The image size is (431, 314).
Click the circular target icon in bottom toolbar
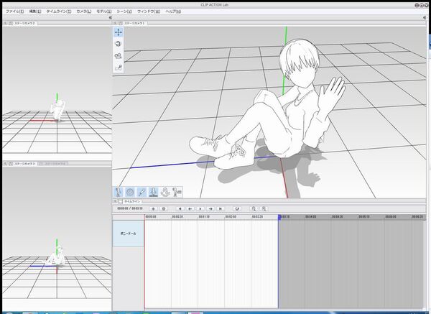point(130,192)
